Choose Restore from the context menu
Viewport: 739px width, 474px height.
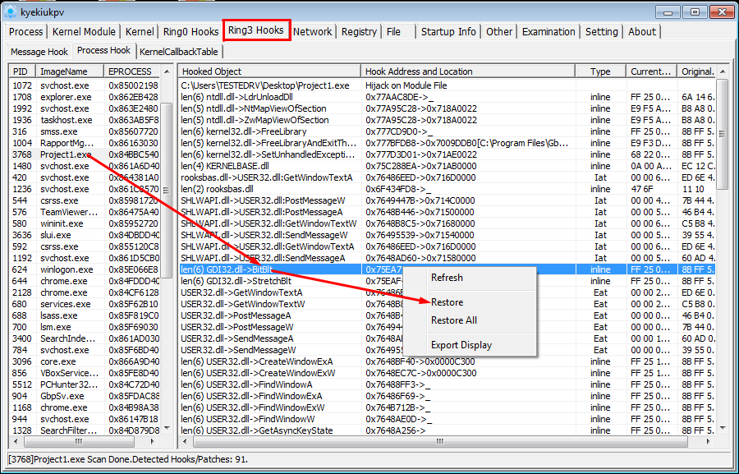448,302
